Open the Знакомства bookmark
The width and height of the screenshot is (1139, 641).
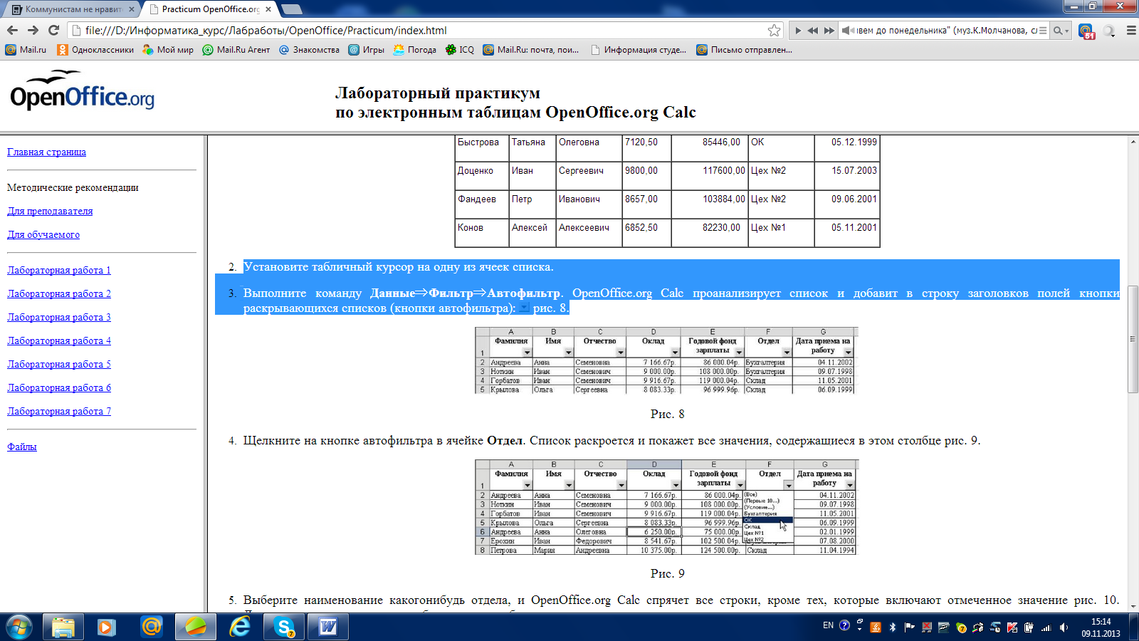pyautogui.click(x=310, y=50)
